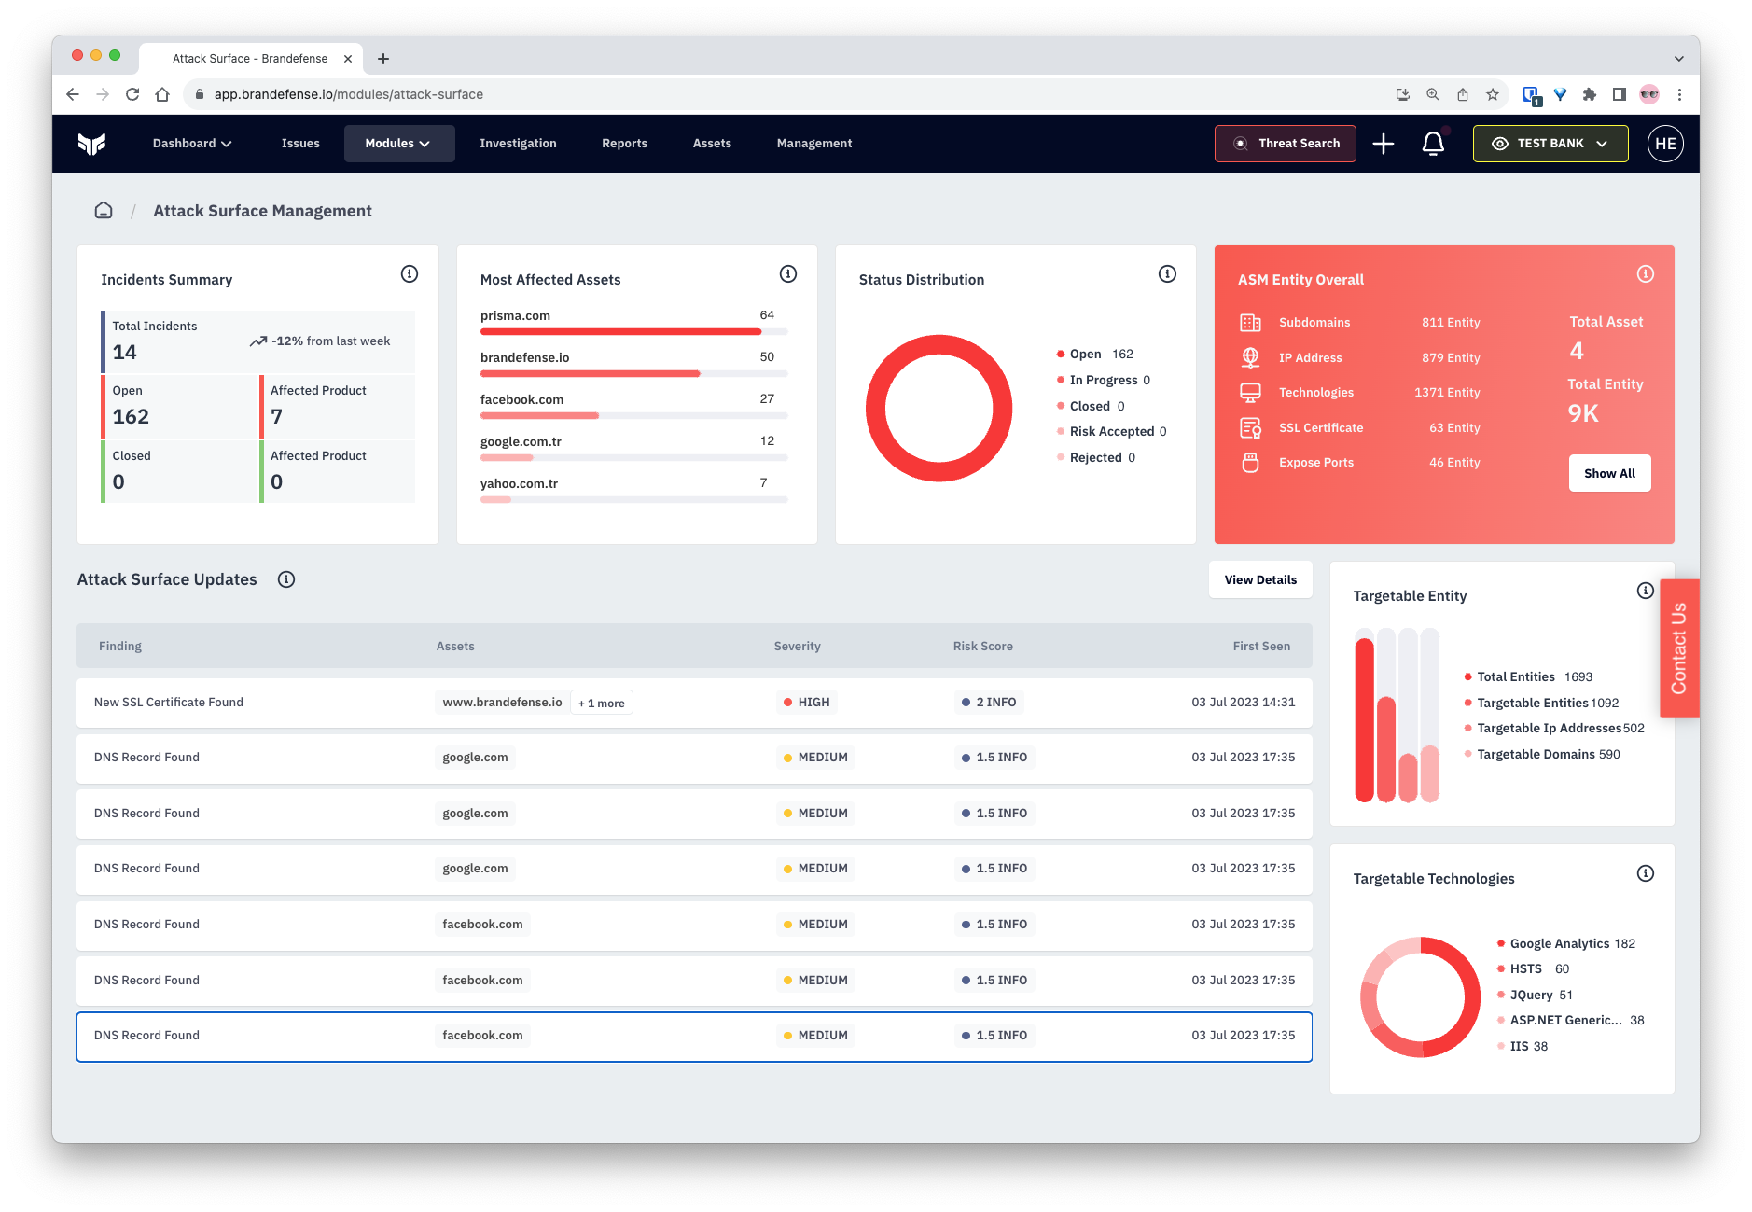Toggle Targetable Entities in the chart legend
The image size is (1752, 1212).
pyautogui.click(x=1533, y=703)
